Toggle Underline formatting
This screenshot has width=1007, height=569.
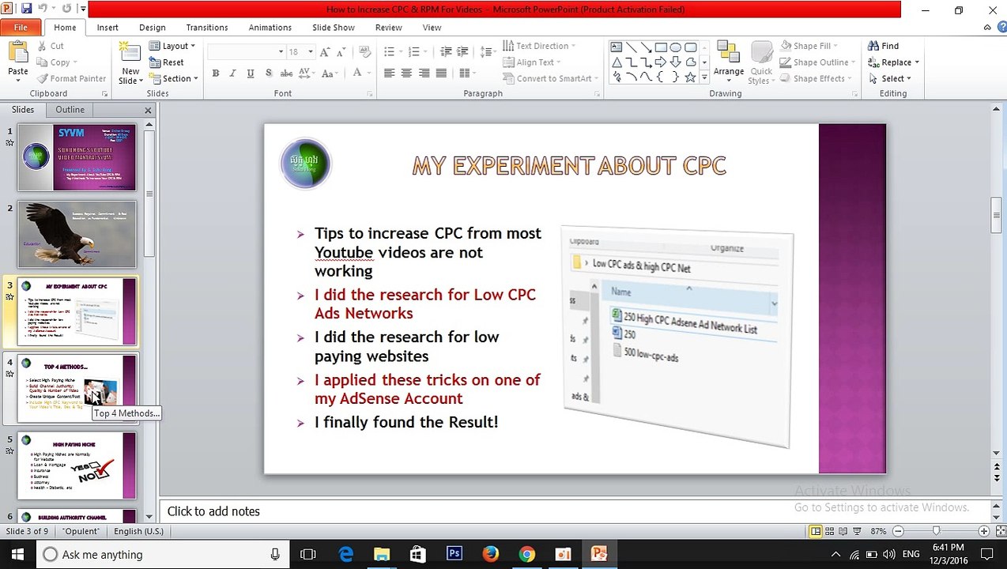[x=251, y=73]
